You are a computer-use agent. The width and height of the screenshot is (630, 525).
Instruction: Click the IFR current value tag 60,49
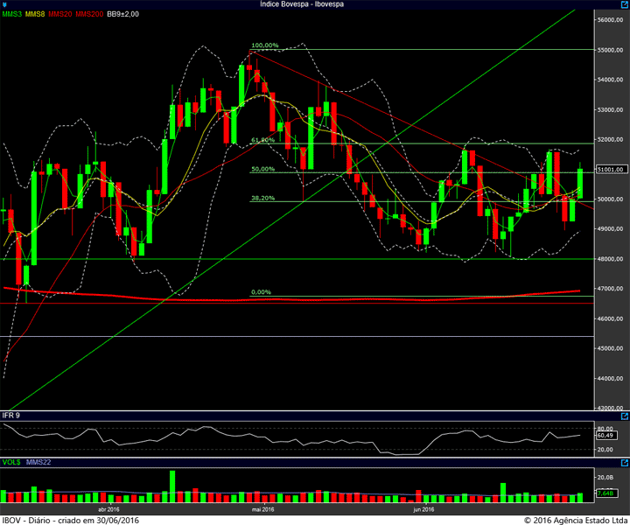pos(605,436)
